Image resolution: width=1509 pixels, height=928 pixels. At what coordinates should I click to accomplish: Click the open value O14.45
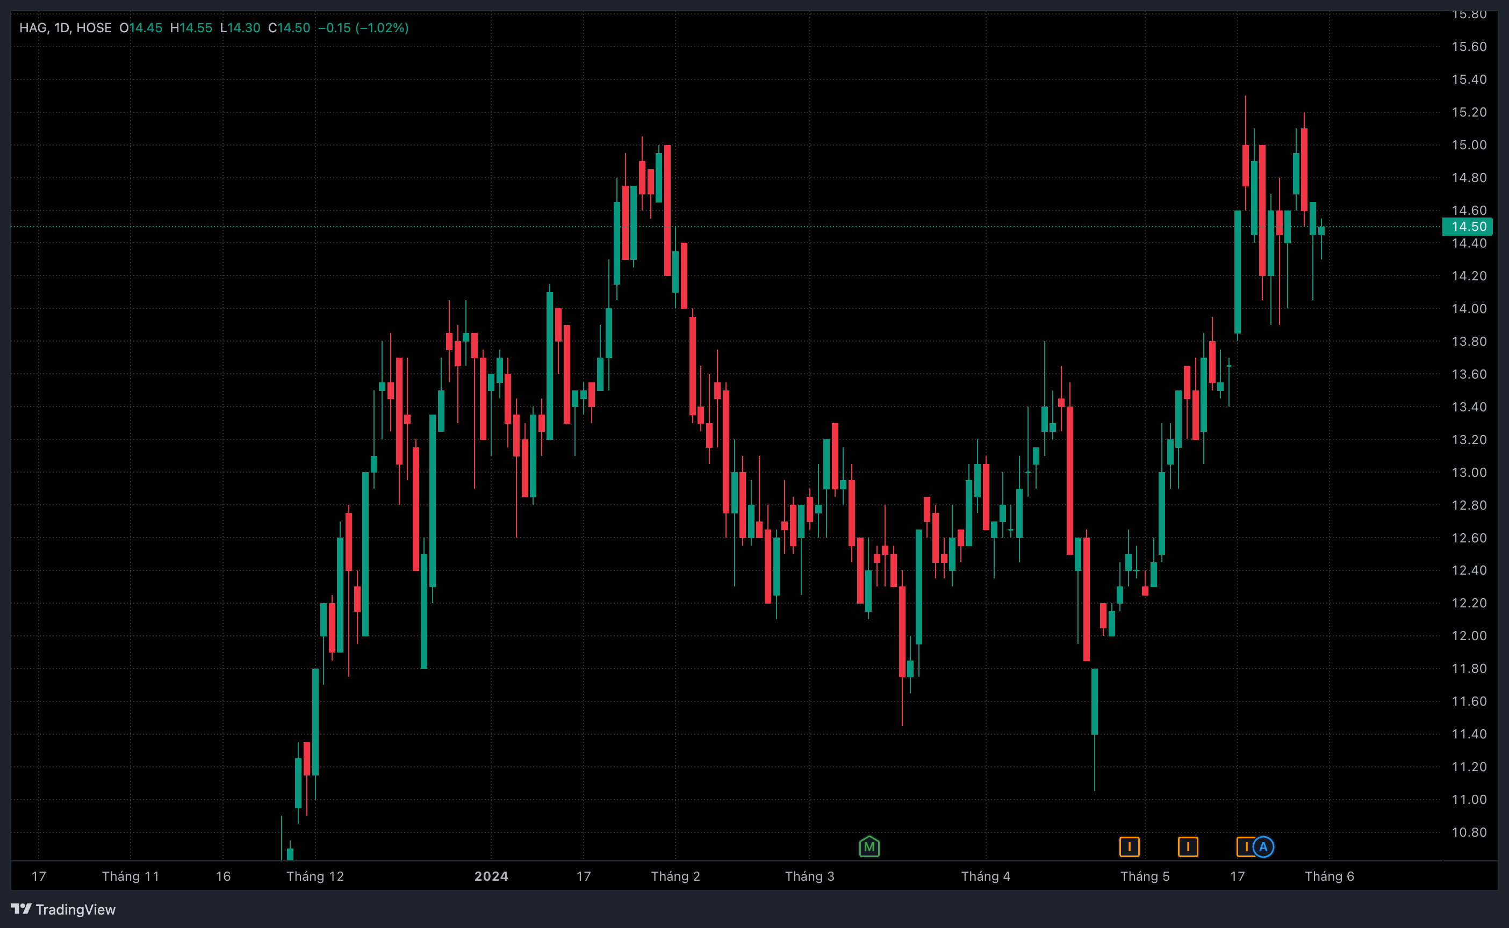[141, 27]
